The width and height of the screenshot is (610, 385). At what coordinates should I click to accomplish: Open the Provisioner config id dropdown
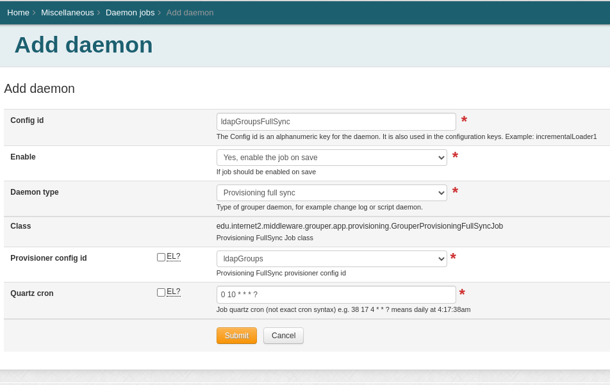[331, 259]
